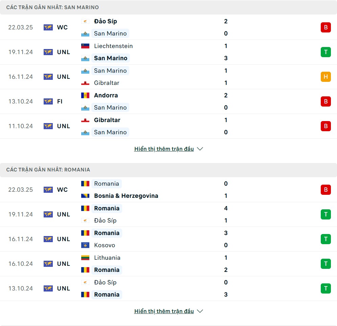The width and height of the screenshot is (337, 326).
Task: Click the Bosnia & Herzegovina flag icon
Action: (85, 196)
